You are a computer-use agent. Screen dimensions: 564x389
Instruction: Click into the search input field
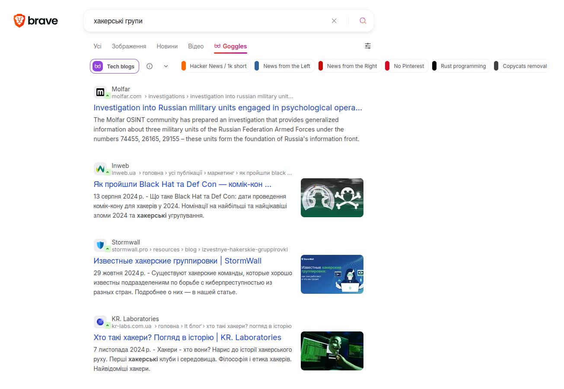[x=207, y=21]
